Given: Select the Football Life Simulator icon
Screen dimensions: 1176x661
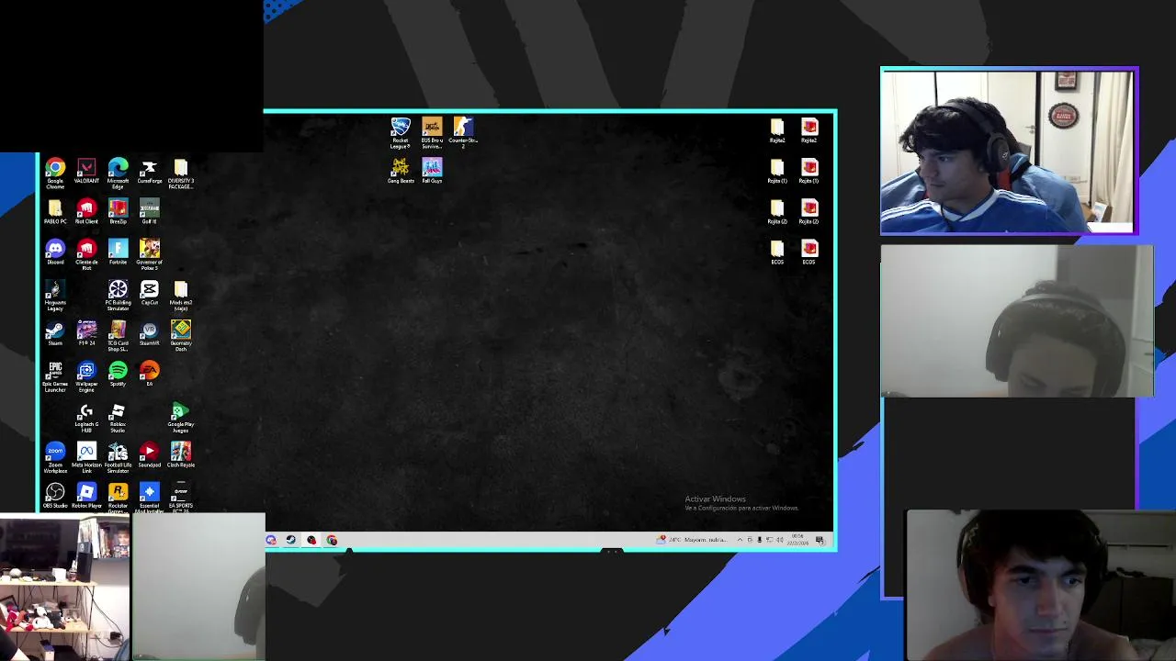Looking at the screenshot, I should 118,457.
